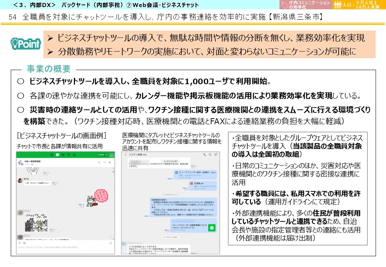This screenshot has height=267, width=386.
Task: Open the more options (…) menu in the chat header
Action: coord(104,162)
